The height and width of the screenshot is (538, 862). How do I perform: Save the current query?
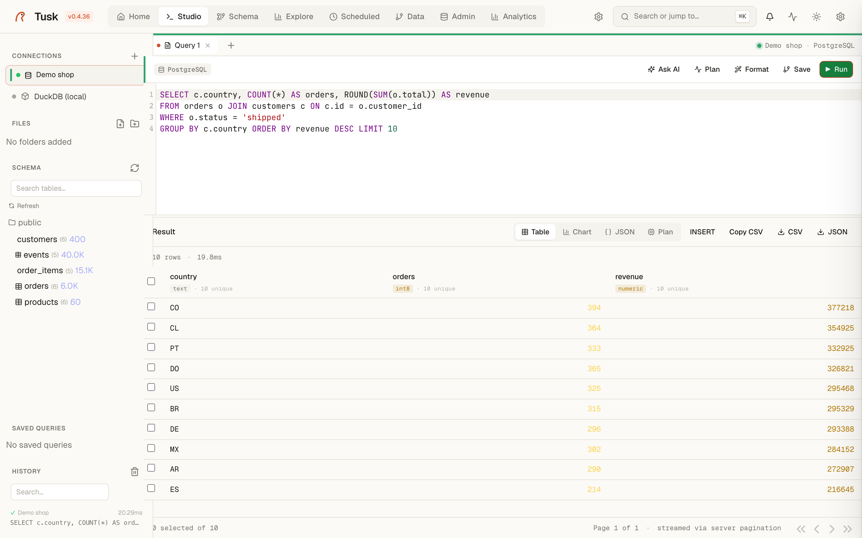(x=797, y=69)
